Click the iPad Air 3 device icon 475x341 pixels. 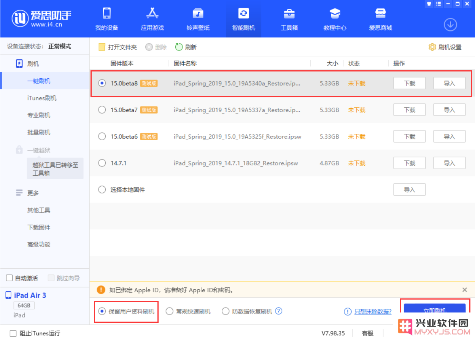coord(8,295)
